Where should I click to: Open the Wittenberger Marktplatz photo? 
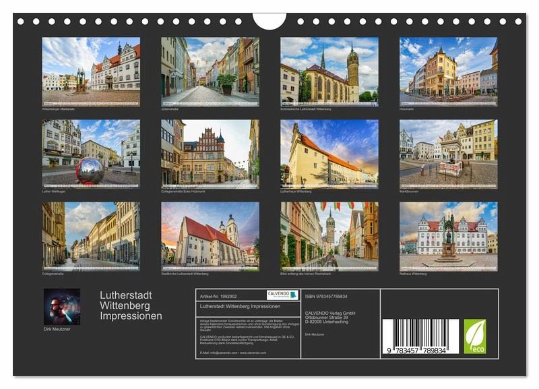[91, 72]
